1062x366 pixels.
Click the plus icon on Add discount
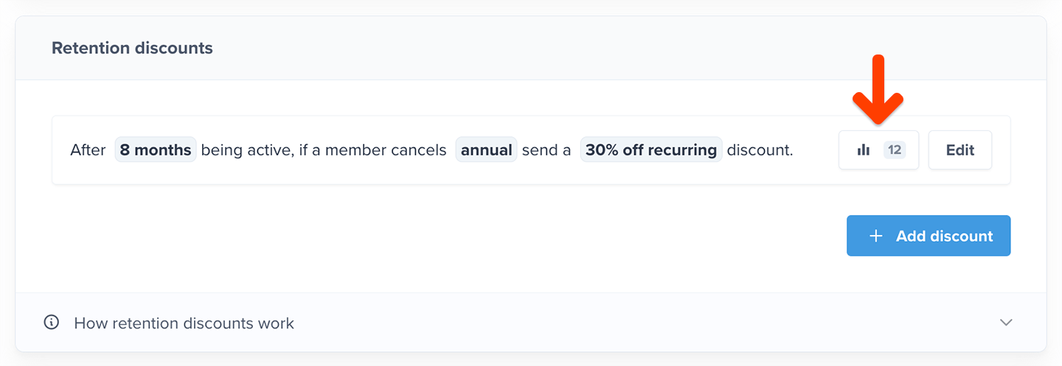click(875, 236)
